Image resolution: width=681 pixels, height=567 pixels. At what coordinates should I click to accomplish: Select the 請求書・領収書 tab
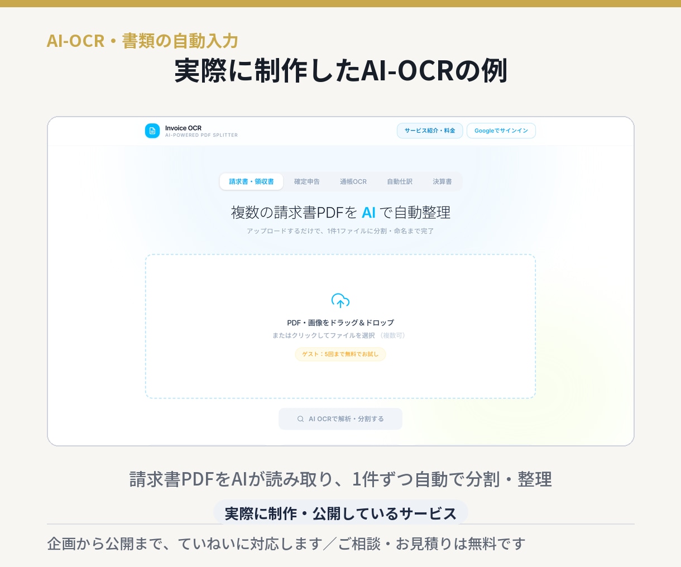pos(252,181)
